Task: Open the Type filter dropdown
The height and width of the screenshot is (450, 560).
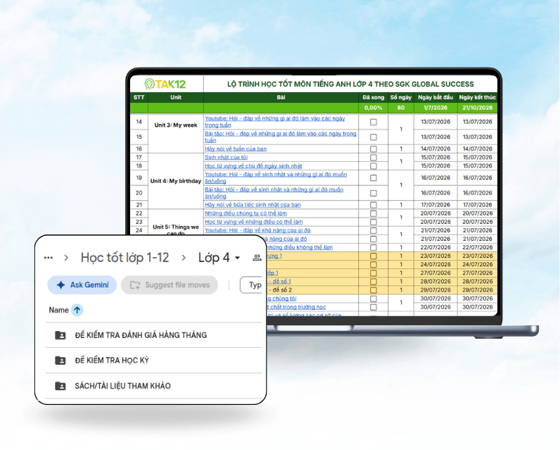Action: (253, 285)
